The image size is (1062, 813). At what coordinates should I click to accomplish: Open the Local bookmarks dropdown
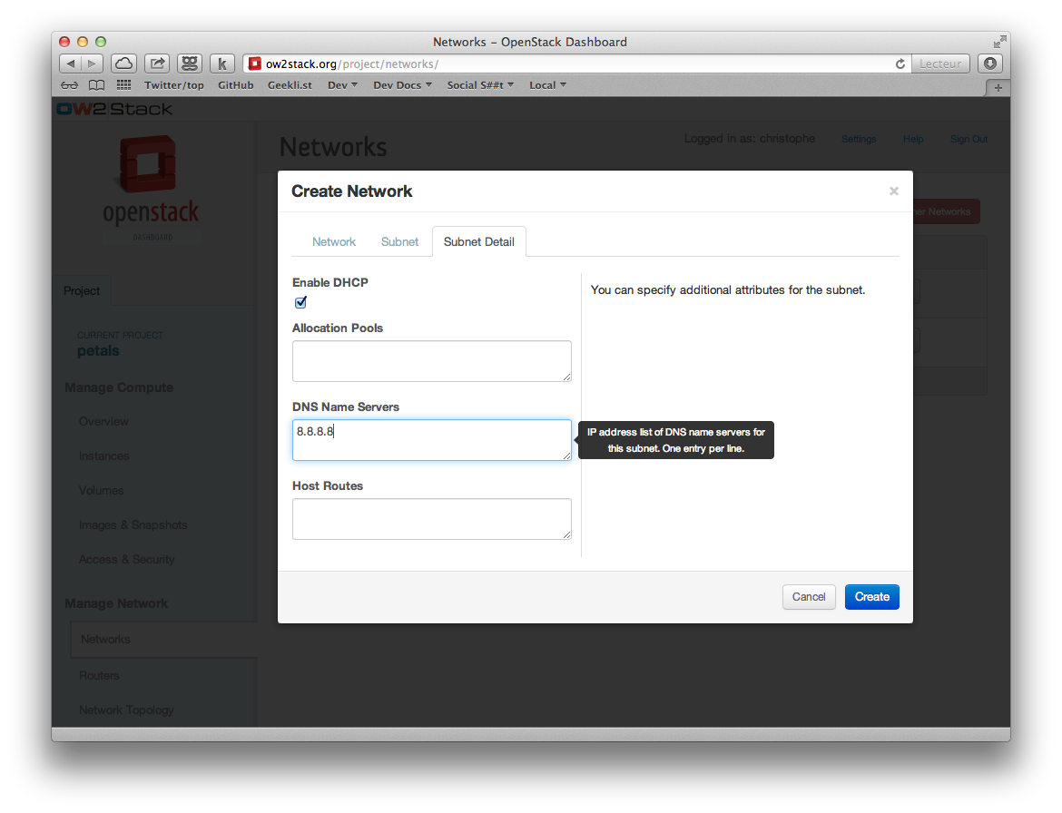[x=547, y=85]
